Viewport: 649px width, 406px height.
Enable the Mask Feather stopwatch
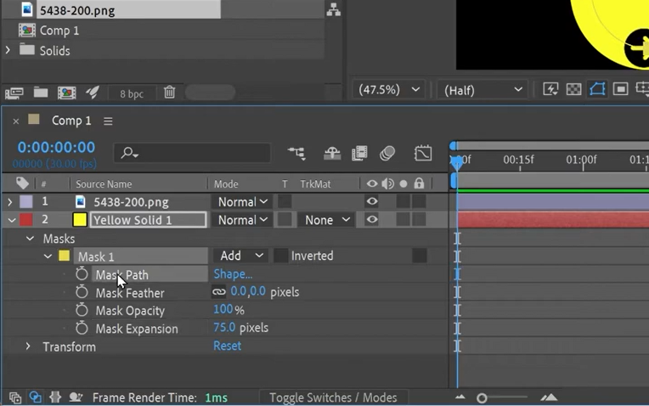(82, 292)
